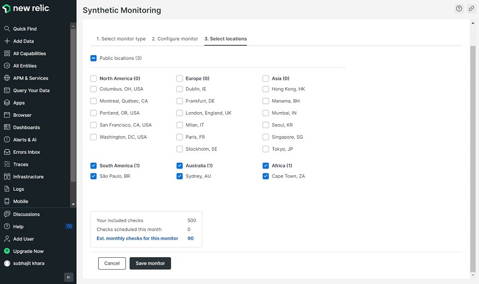This screenshot has height=284, width=479.
Task: Open All Capabilities grid icon
Action: point(7,53)
